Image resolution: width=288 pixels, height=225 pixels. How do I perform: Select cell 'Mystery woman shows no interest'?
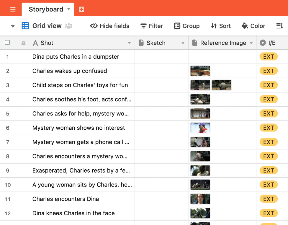[78, 128]
